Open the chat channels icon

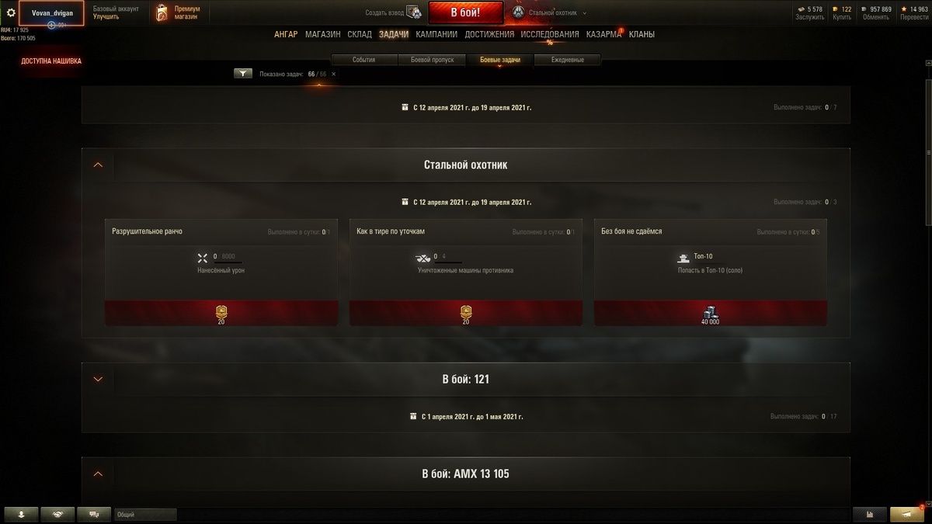coord(94,514)
